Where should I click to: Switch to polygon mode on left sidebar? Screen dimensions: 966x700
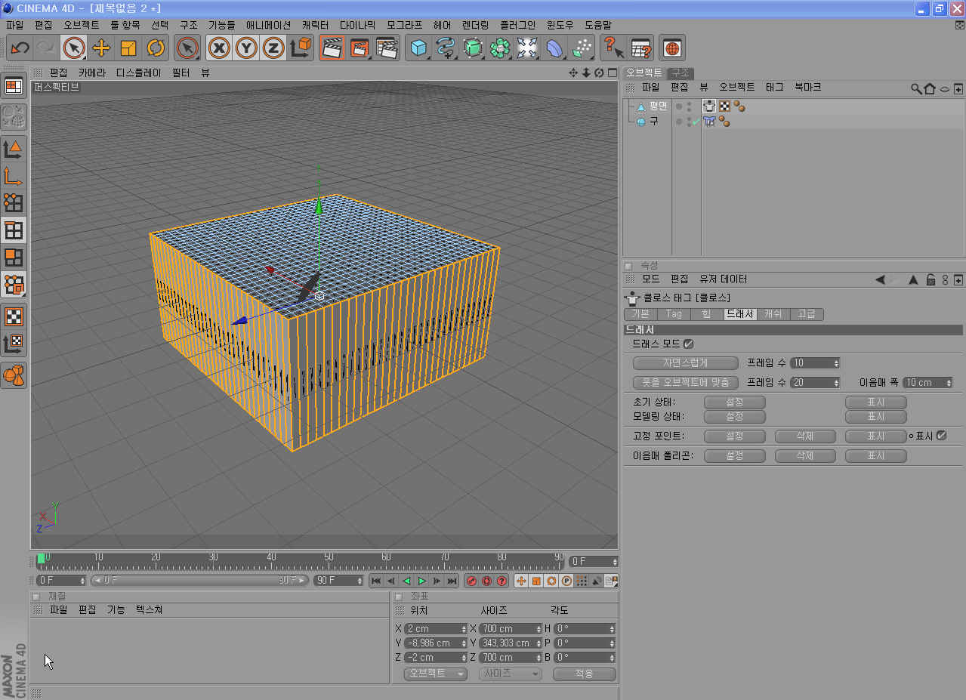tap(14, 257)
